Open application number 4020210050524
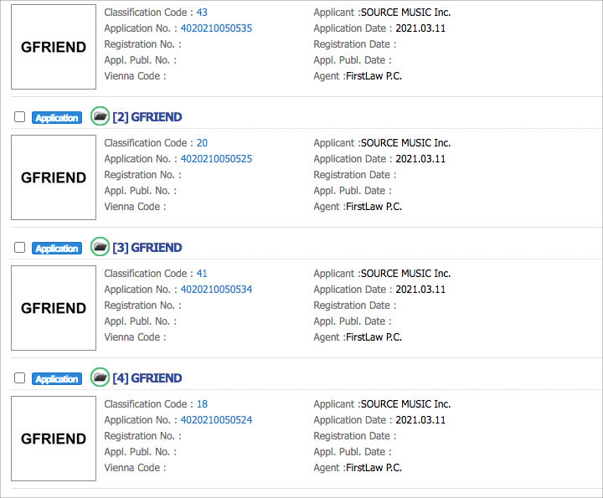 pyautogui.click(x=217, y=420)
